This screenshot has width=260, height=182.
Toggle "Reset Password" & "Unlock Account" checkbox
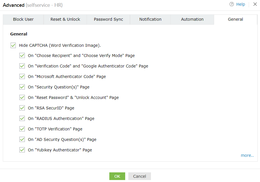22,98
